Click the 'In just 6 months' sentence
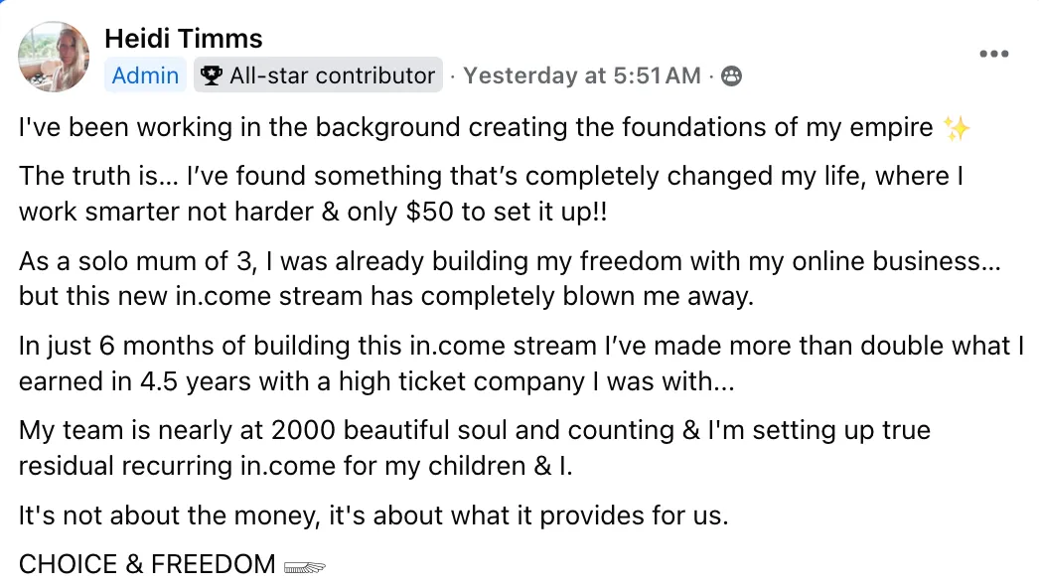This screenshot has width=1039, height=588. [520, 364]
